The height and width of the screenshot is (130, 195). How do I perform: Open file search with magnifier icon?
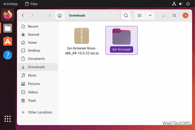[126, 15]
